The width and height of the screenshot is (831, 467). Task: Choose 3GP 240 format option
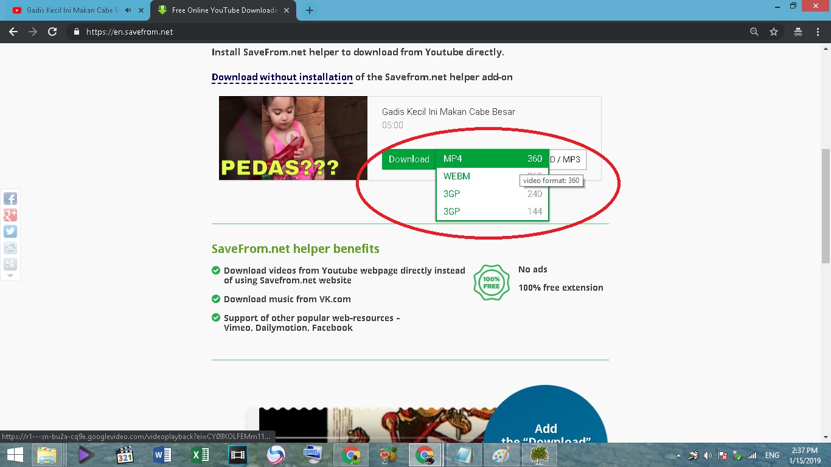tap(493, 194)
